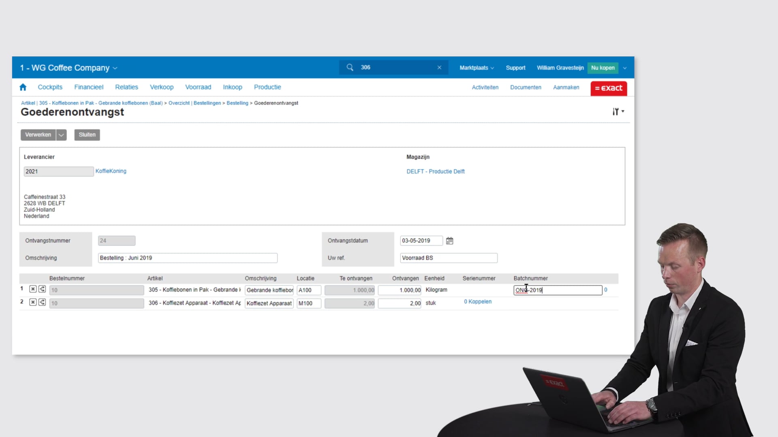Open the Marktplaats dropdown
Screen dimensions: 778x437
477,68
